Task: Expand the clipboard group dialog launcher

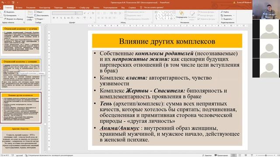Action: click(x=24, y=23)
